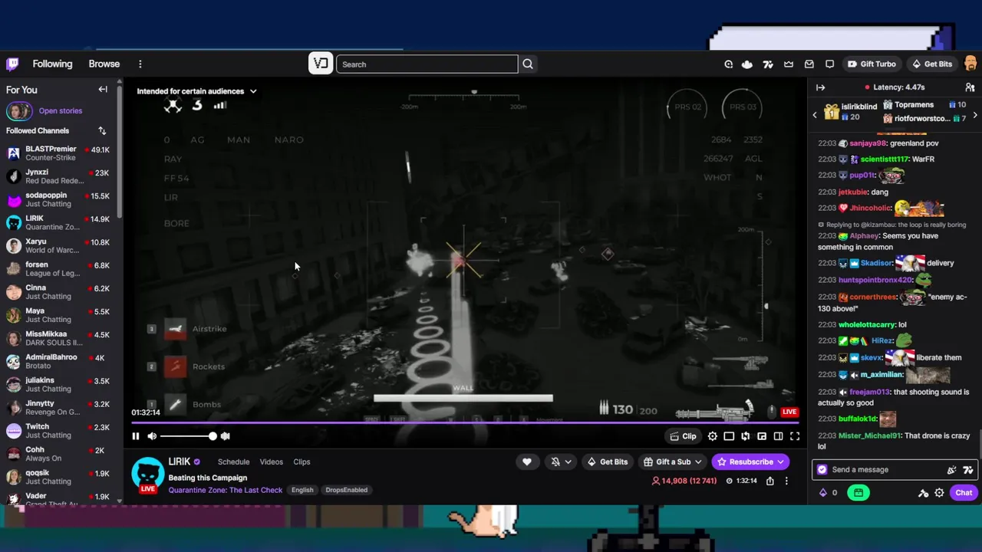Screen dimensions: 982x552
Task: Seek on the purple stream progress bar
Action: [x=464, y=422]
